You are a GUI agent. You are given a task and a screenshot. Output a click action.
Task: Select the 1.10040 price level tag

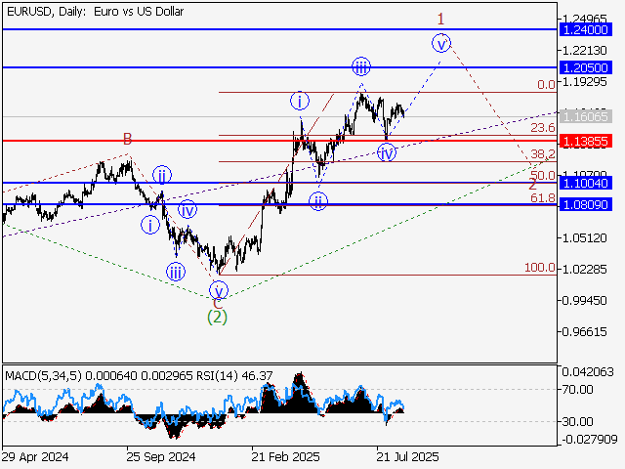click(x=587, y=183)
